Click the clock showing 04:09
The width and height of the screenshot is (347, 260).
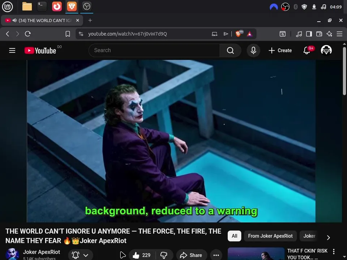pos(336,7)
